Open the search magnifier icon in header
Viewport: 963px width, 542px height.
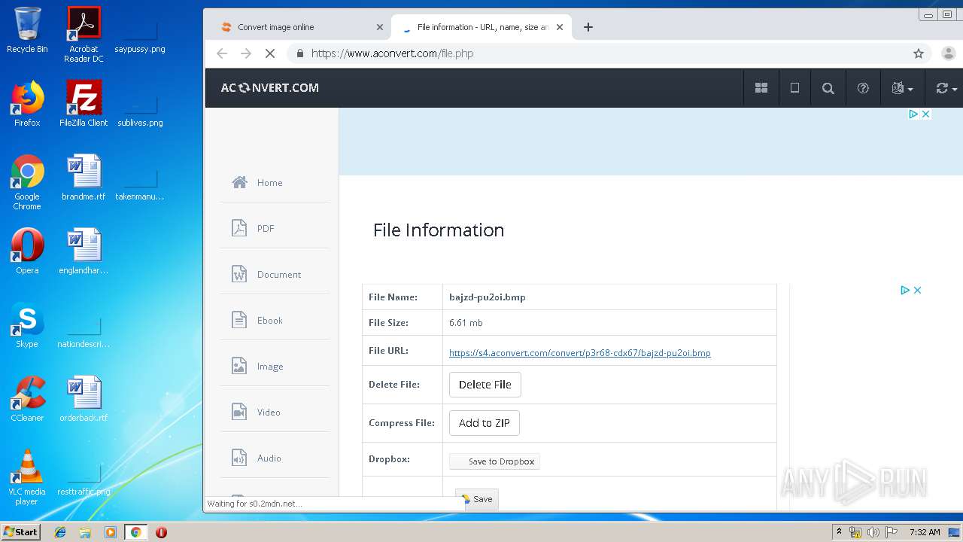tap(828, 88)
